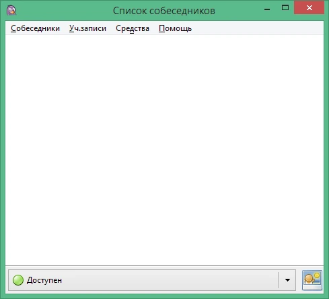Click the vertical separator beside the status arrow
The width and height of the screenshot is (329, 299).
(278, 280)
